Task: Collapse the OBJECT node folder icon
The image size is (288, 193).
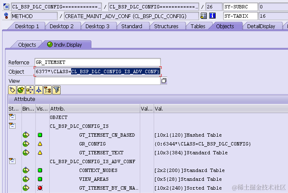Action: [12, 117]
